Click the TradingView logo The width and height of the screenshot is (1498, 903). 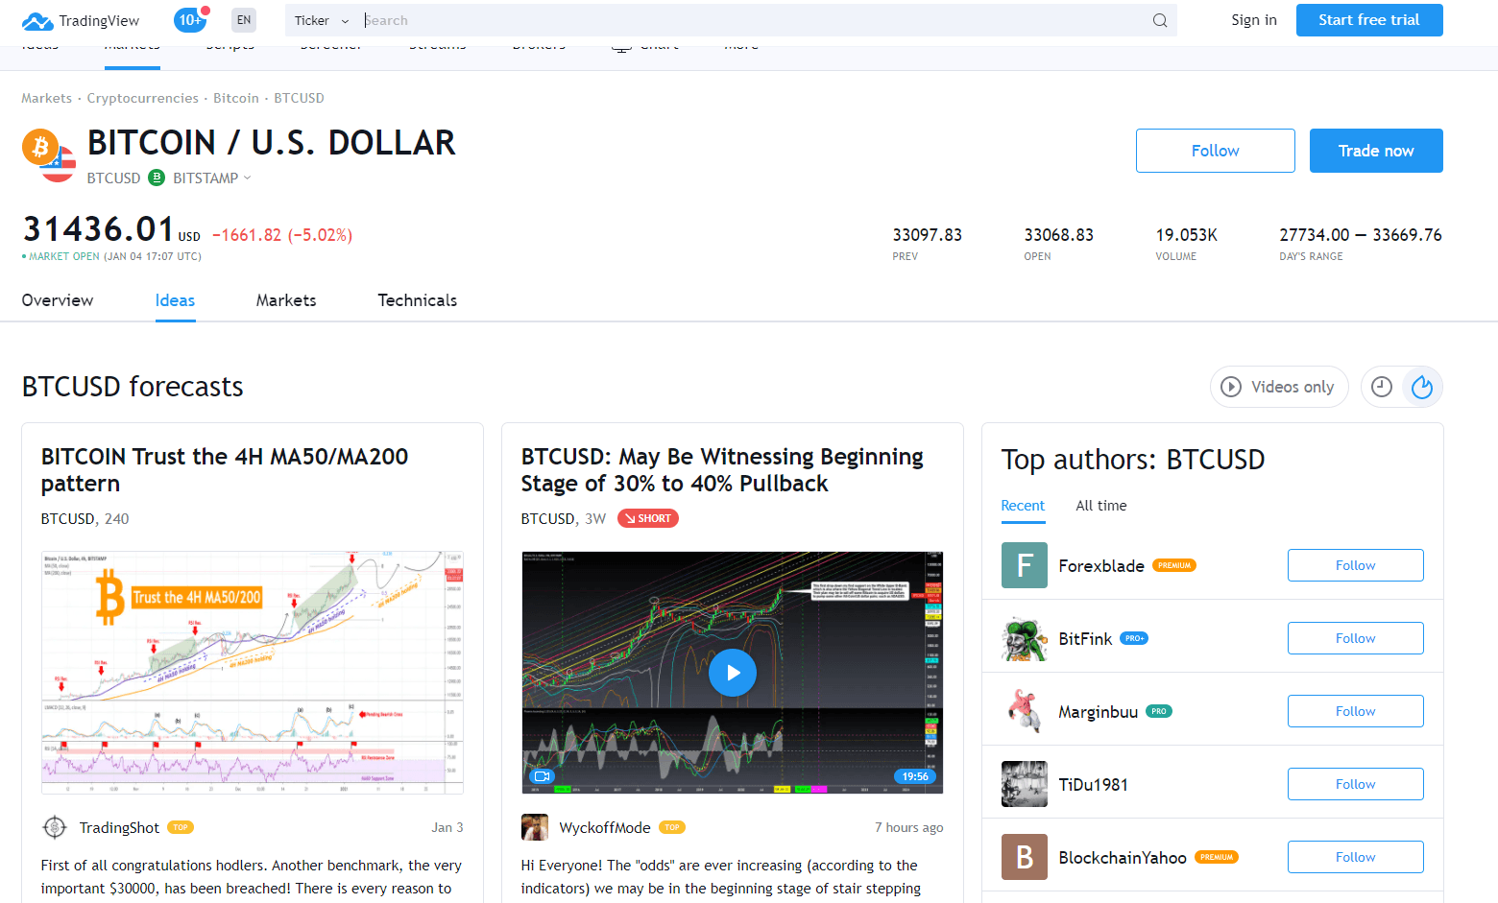coord(81,20)
